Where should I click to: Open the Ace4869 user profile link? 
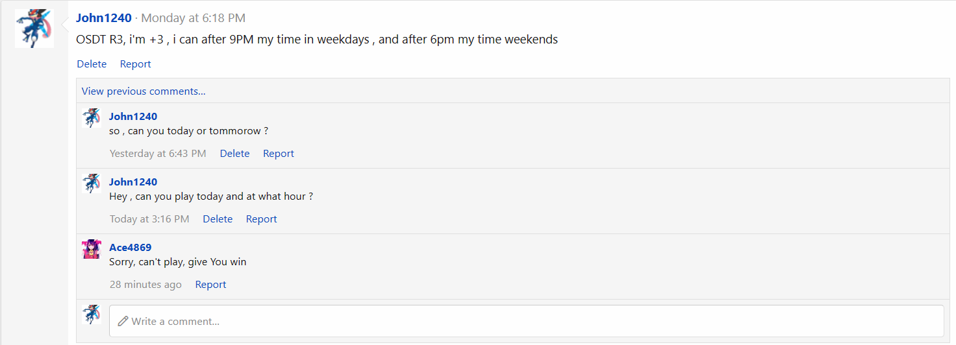(130, 248)
